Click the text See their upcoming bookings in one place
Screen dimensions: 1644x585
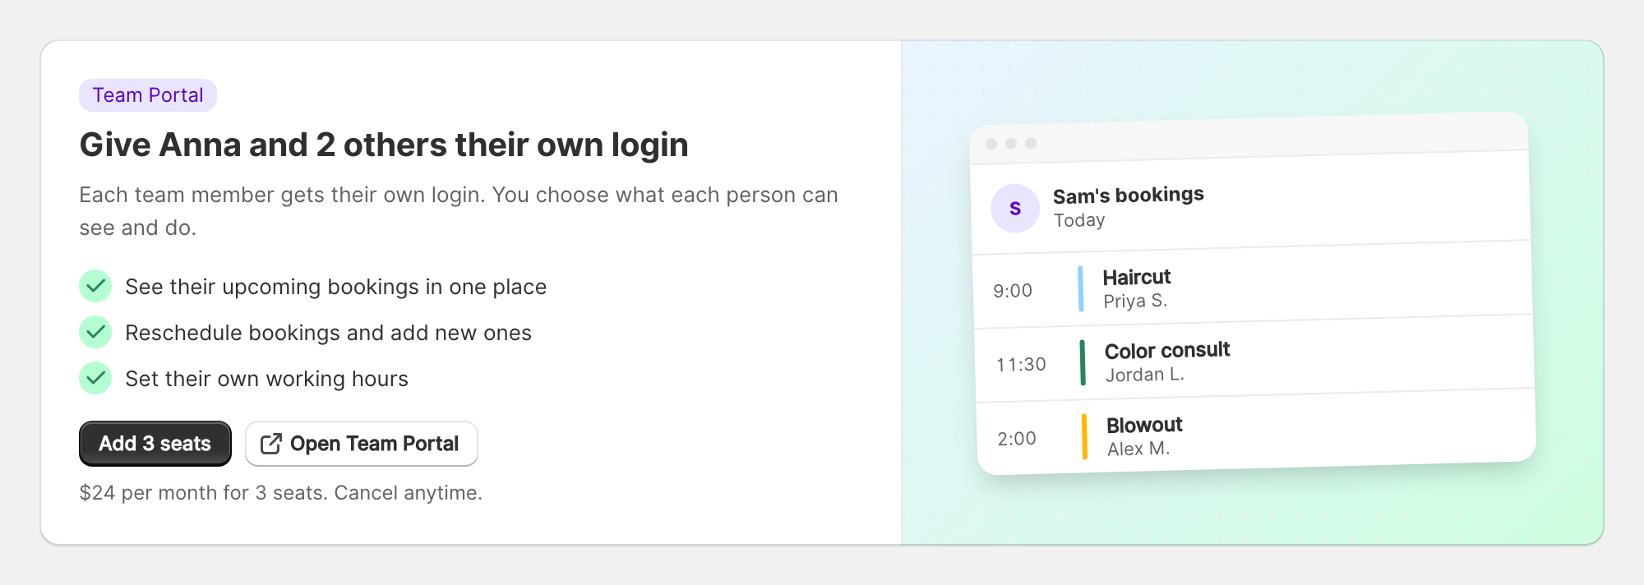(x=336, y=287)
